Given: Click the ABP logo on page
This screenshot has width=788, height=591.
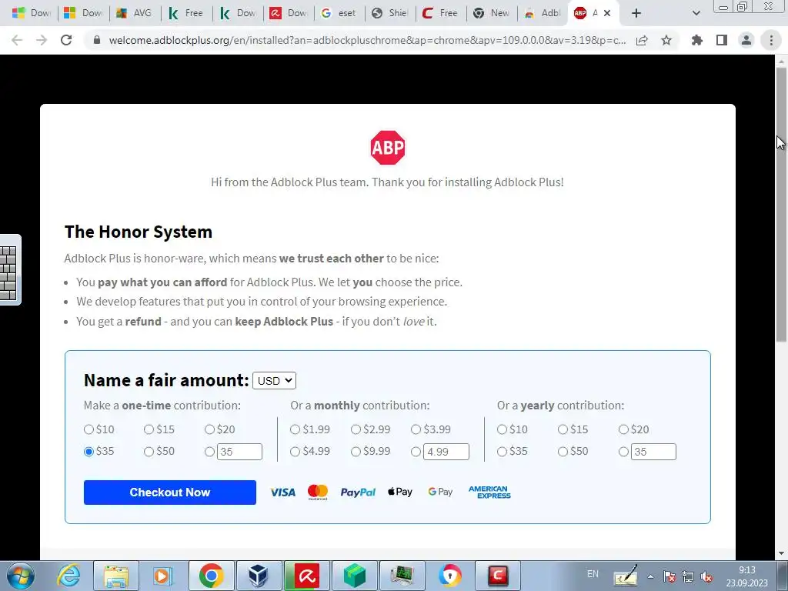Looking at the screenshot, I should (x=388, y=148).
